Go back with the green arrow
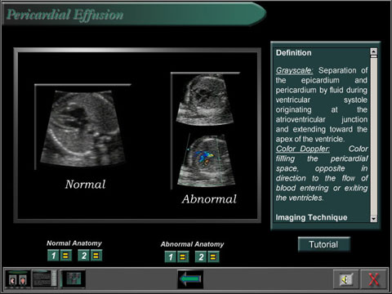Screen dimensions: 392x294 [x=190, y=279]
